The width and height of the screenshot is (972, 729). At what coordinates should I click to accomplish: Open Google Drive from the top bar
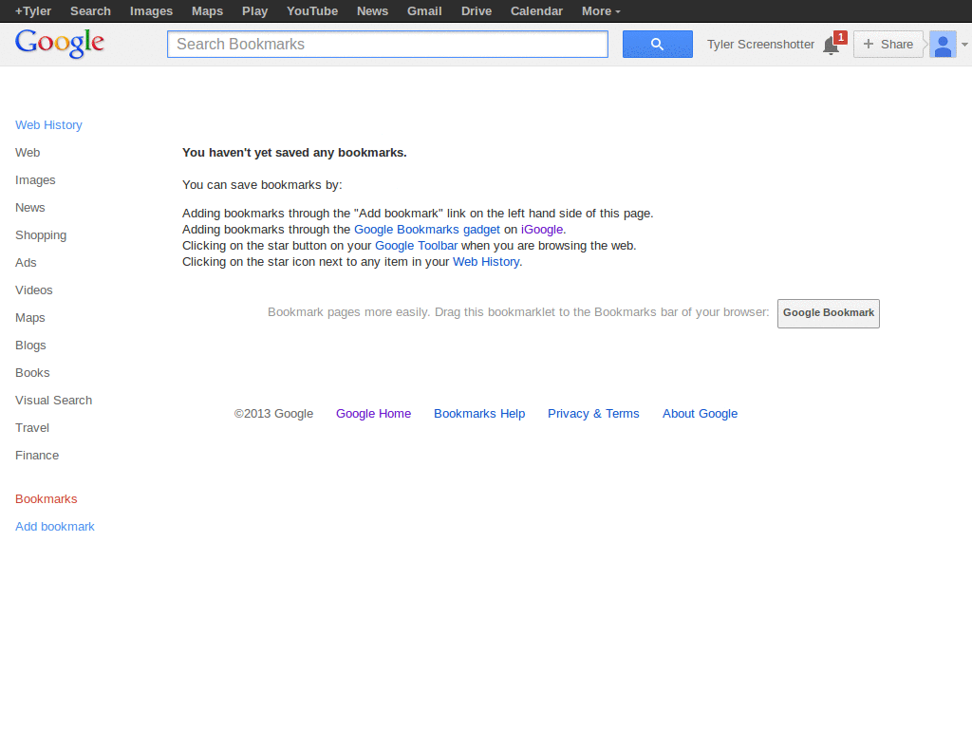476,10
